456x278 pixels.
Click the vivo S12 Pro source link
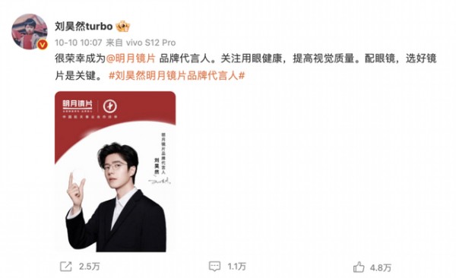(x=150, y=43)
